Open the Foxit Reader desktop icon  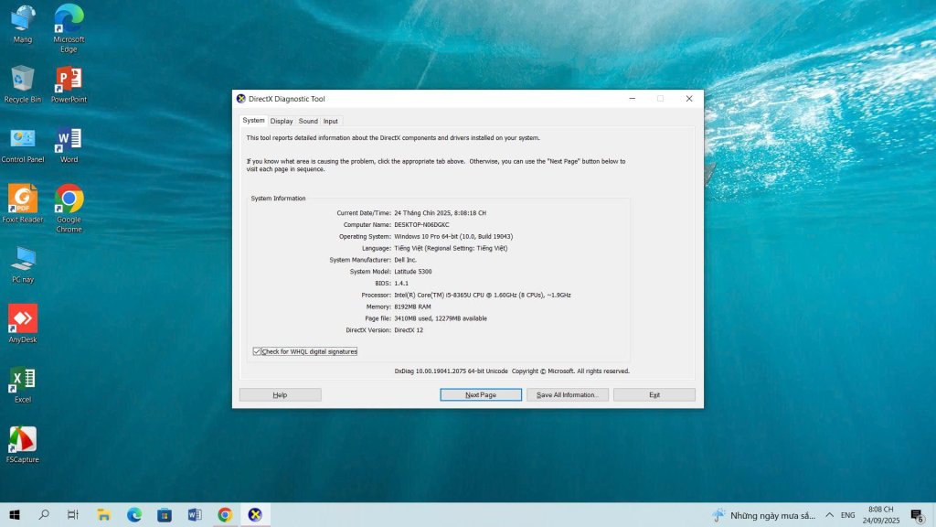click(x=23, y=199)
